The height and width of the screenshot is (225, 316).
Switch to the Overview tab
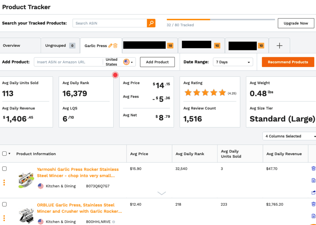pyautogui.click(x=12, y=46)
